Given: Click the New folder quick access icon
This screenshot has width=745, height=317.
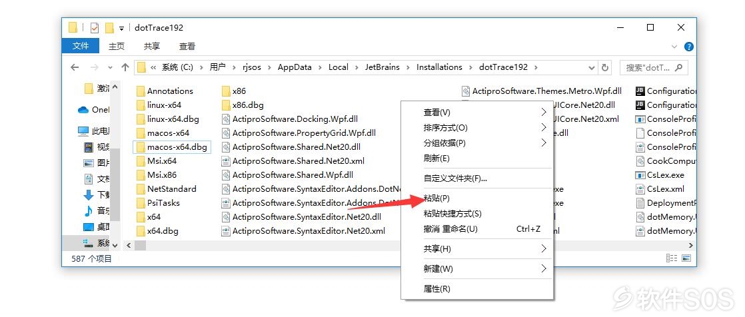Looking at the screenshot, I should [x=109, y=28].
